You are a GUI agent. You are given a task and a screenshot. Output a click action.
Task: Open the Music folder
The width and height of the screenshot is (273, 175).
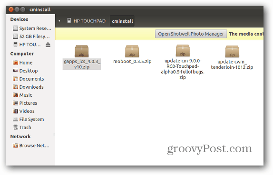pos(22,95)
